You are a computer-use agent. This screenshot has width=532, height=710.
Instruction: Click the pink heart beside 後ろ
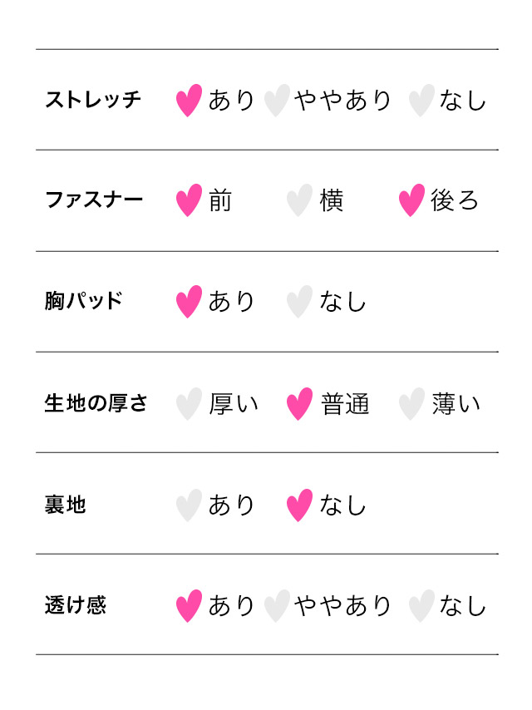click(411, 200)
